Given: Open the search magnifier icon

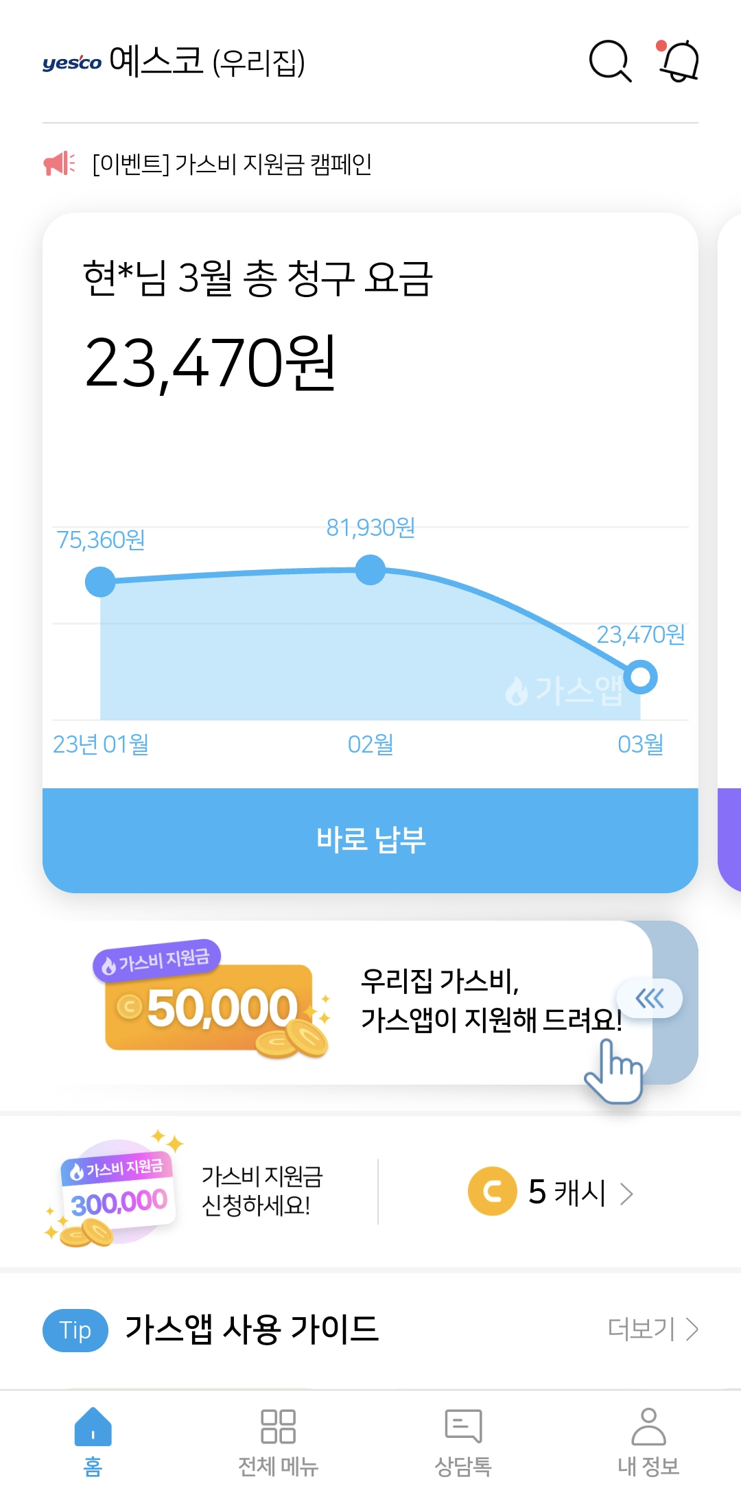Looking at the screenshot, I should [x=609, y=61].
